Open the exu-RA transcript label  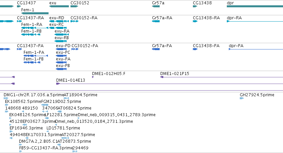[x=62, y=31]
